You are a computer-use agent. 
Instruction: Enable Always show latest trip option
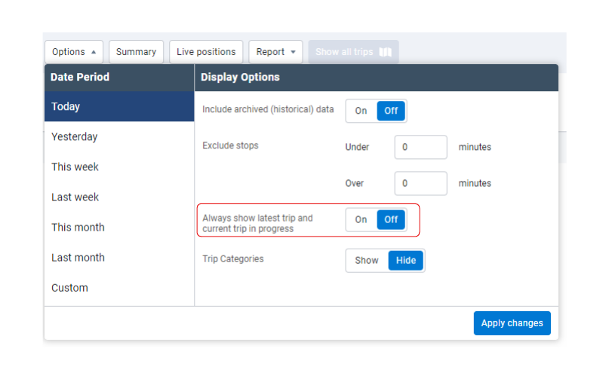click(361, 219)
